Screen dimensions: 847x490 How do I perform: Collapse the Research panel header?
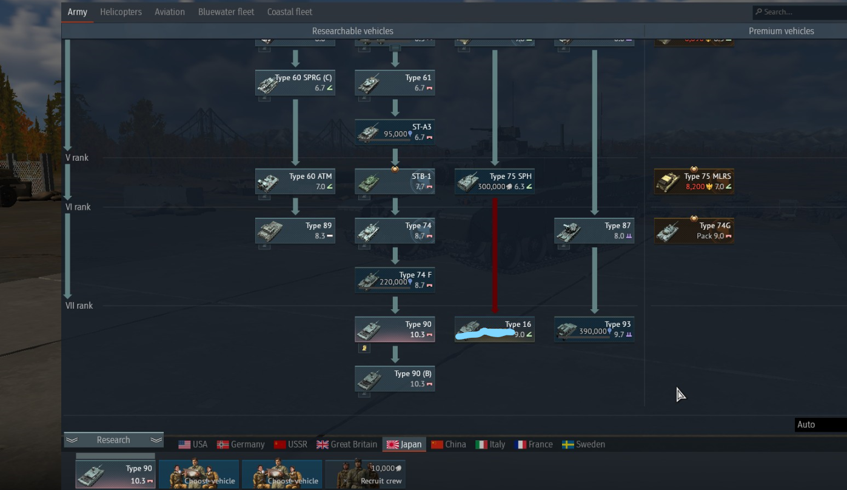point(113,440)
